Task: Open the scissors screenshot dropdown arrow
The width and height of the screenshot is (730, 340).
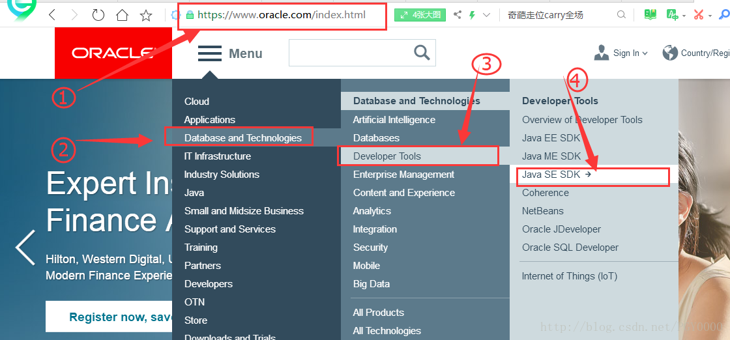Action: pos(710,16)
